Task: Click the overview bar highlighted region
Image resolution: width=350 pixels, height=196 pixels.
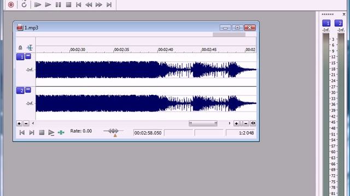Action: 229,34
